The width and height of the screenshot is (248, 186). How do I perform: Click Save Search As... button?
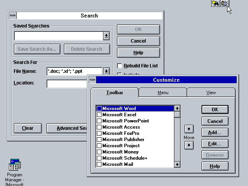pos(37,49)
